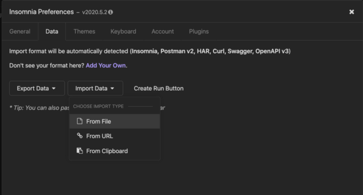
Task: Click the version info icon beside v2020.5.2
Action: tap(110, 12)
